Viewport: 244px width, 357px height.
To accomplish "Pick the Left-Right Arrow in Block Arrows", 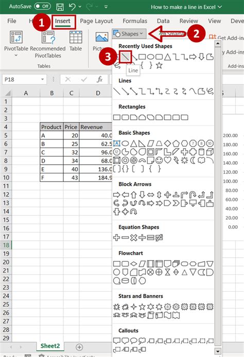I will coord(151,194).
